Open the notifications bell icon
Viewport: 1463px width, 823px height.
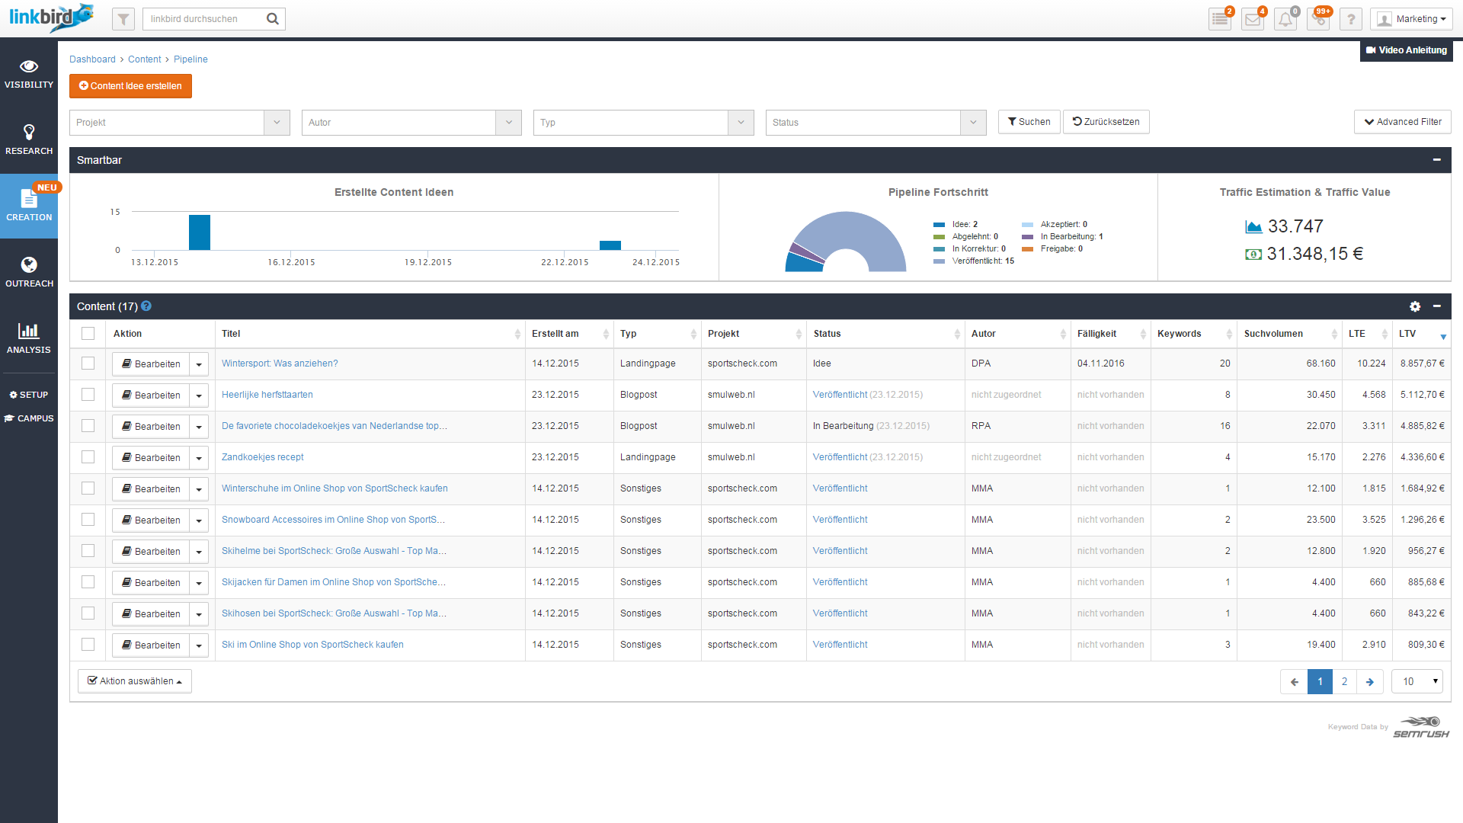1285,18
